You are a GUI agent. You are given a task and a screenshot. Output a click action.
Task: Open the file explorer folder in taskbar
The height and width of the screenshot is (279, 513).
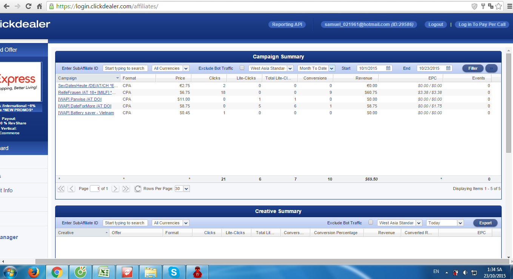coord(150,272)
